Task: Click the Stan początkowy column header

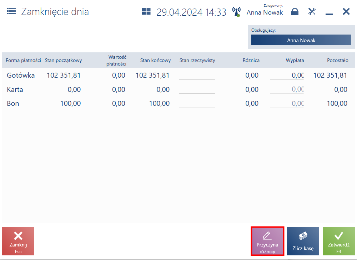Action: tap(63, 60)
